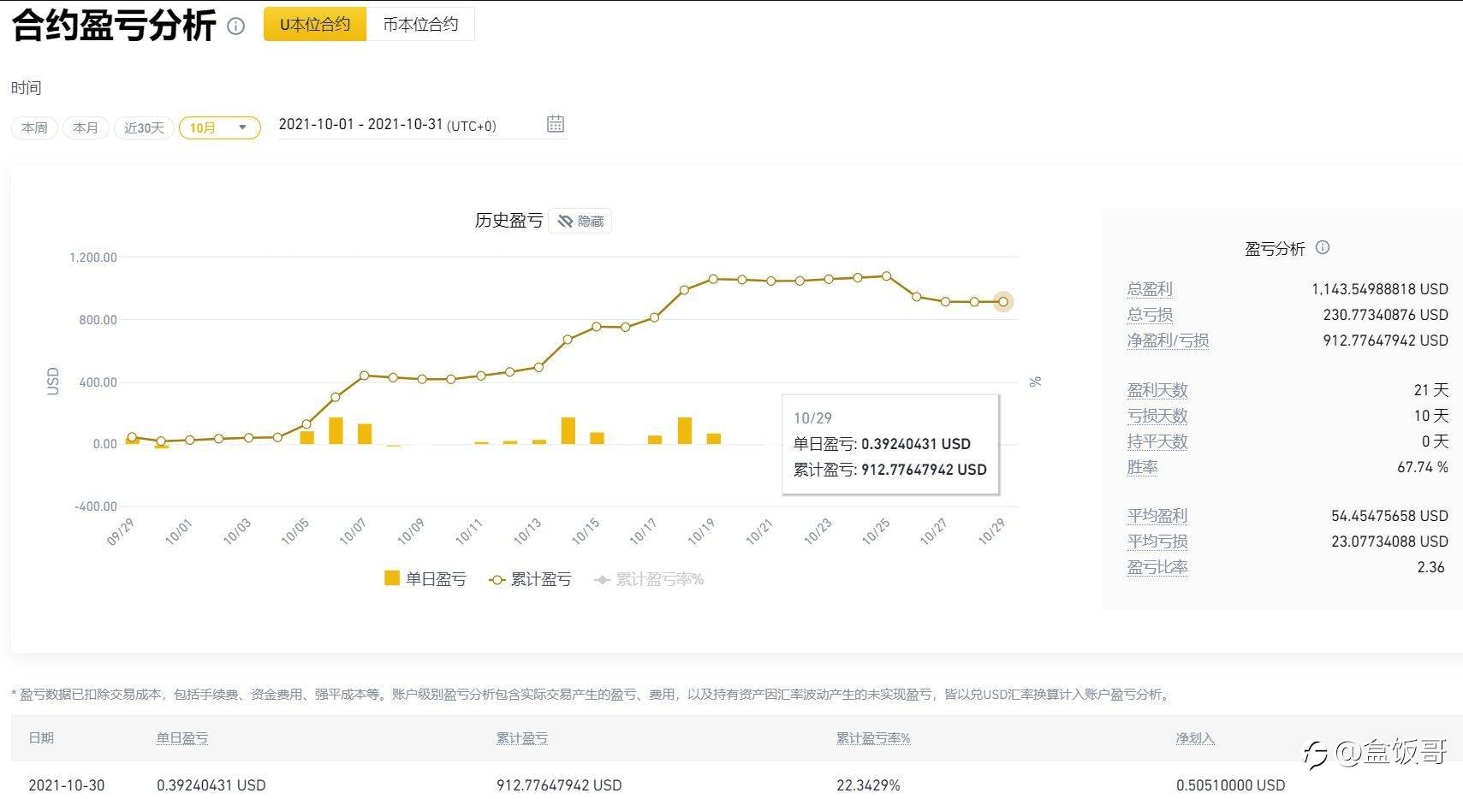Toggle 累计盈亏 series via legend label
The image size is (1463, 799).
(541, 580)
